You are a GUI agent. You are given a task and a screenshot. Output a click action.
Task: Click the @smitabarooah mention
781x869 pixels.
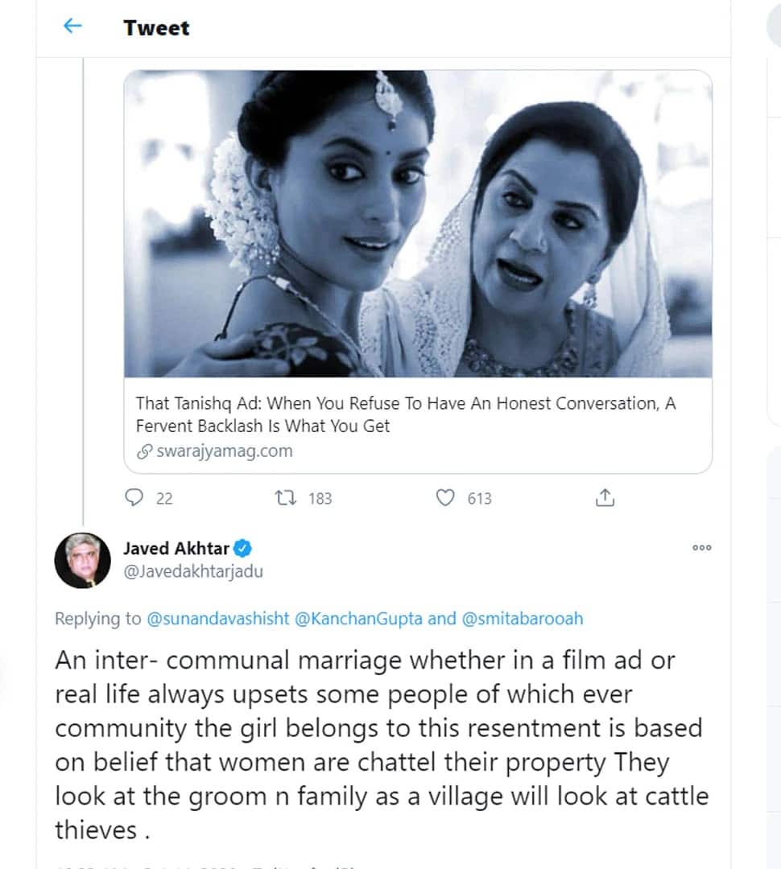[529, 619]
